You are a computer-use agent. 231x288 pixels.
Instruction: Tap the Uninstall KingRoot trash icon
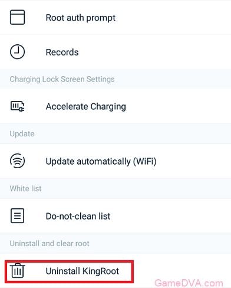click(18, 271)
